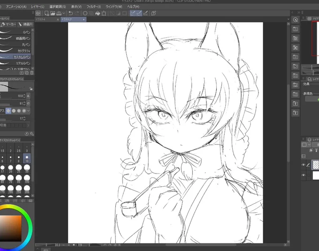Switch to the マーカー sub tool group
Screen dimensions: 319x251
8,24
